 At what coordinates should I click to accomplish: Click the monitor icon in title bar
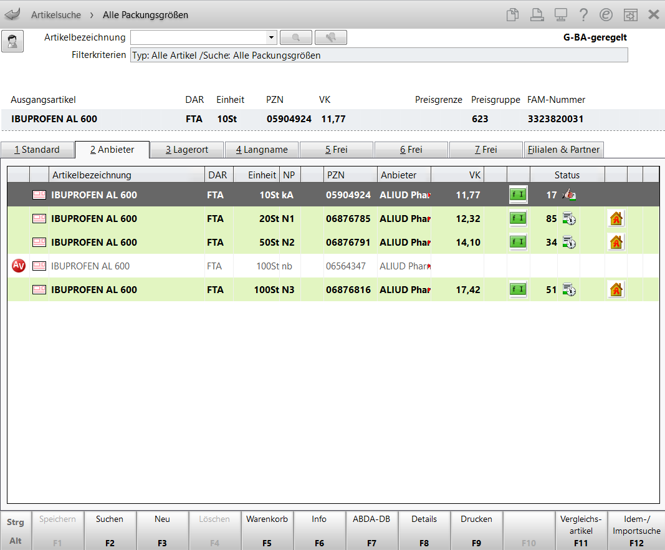click(561, 15)
